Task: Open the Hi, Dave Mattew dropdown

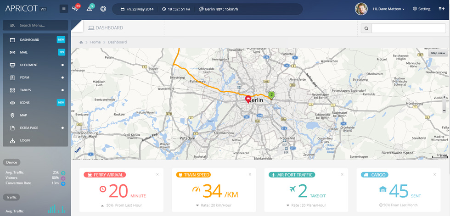Action: pyautogui.click(x=388, y=9)
